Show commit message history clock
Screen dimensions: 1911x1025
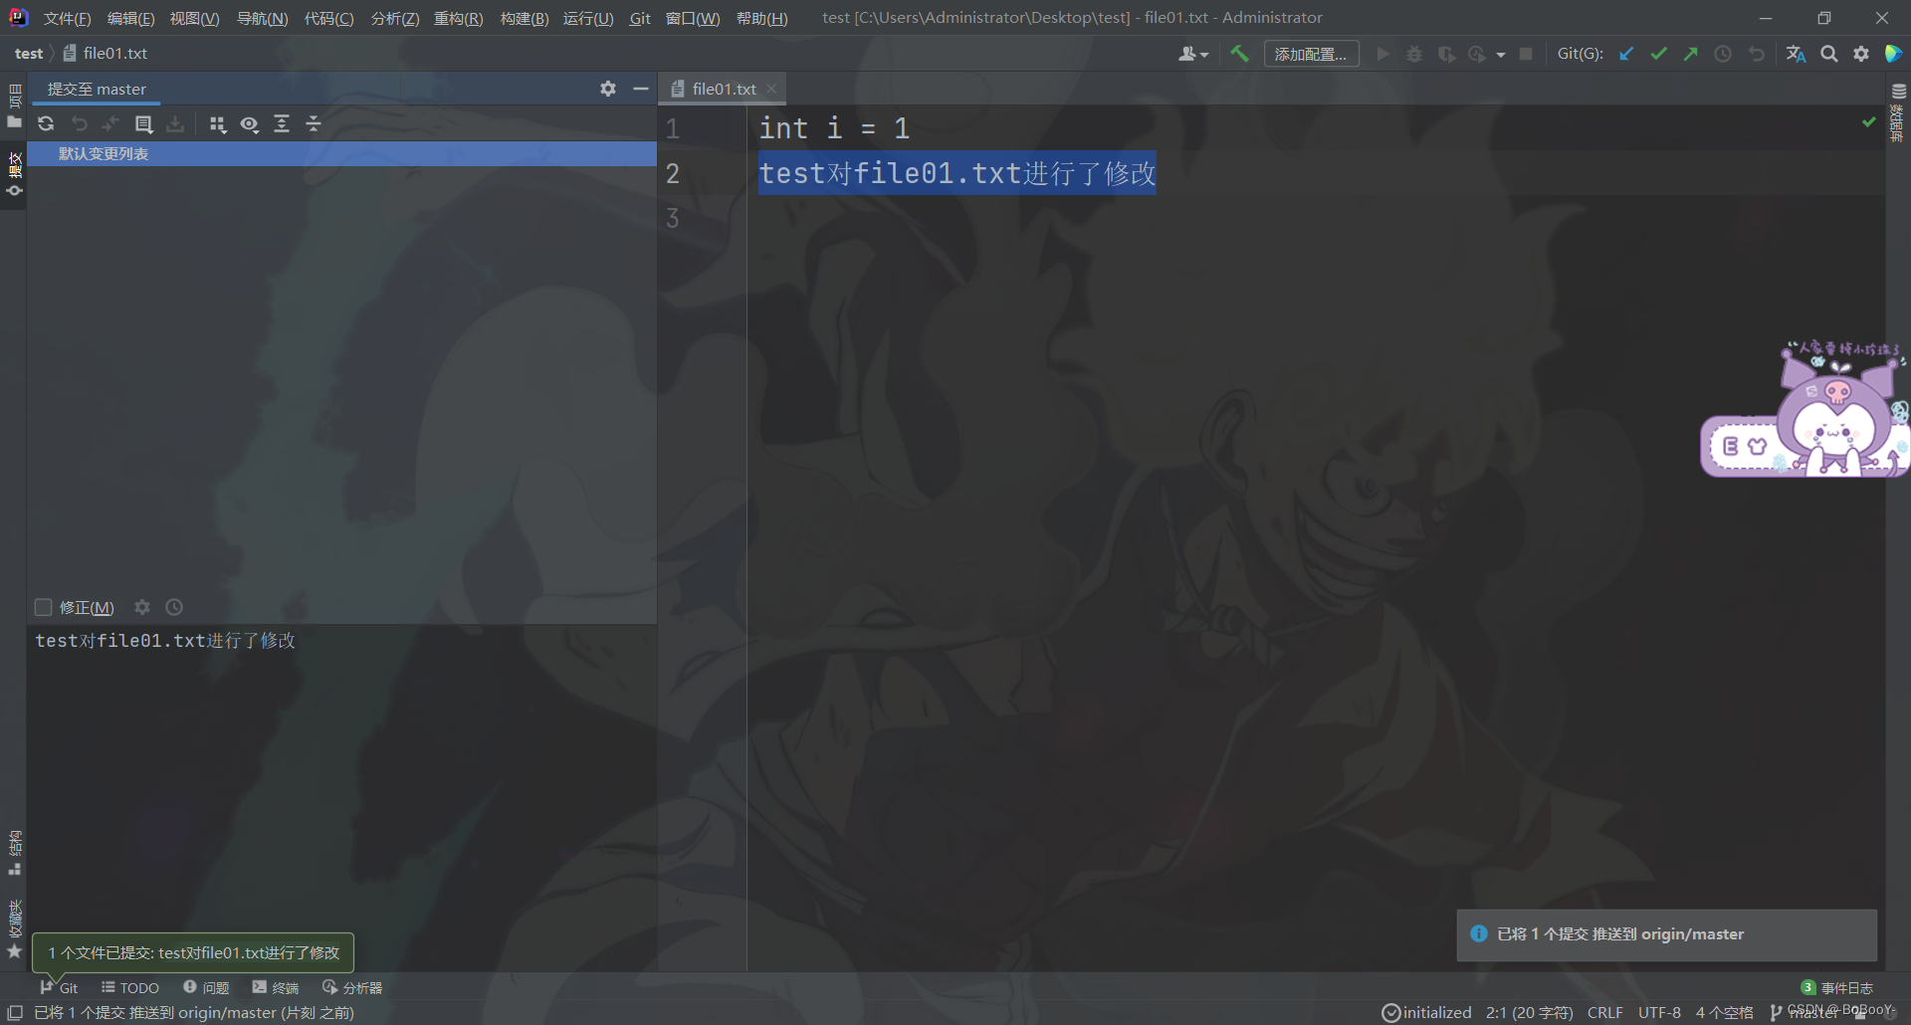174,607
